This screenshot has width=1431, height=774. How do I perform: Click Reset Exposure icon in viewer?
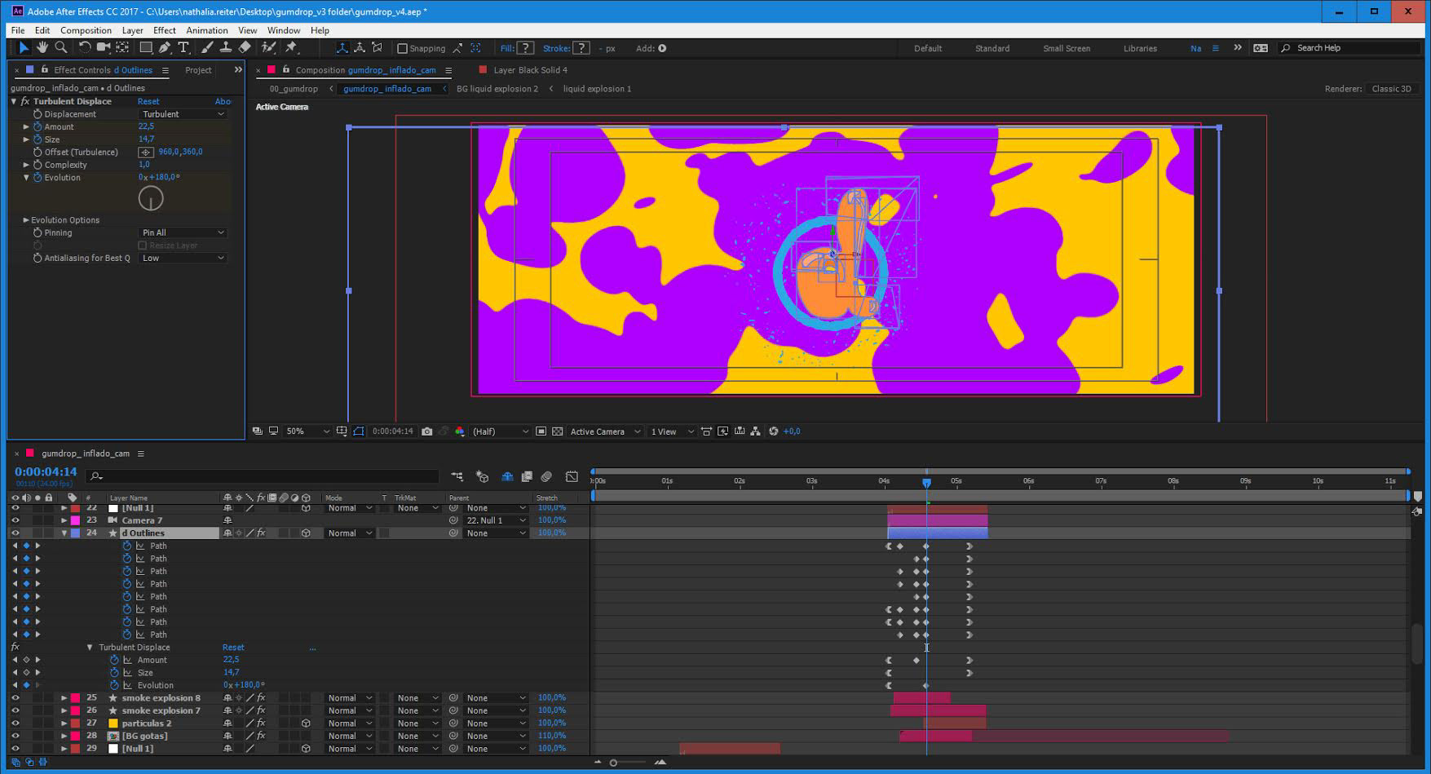coord(774,431)
